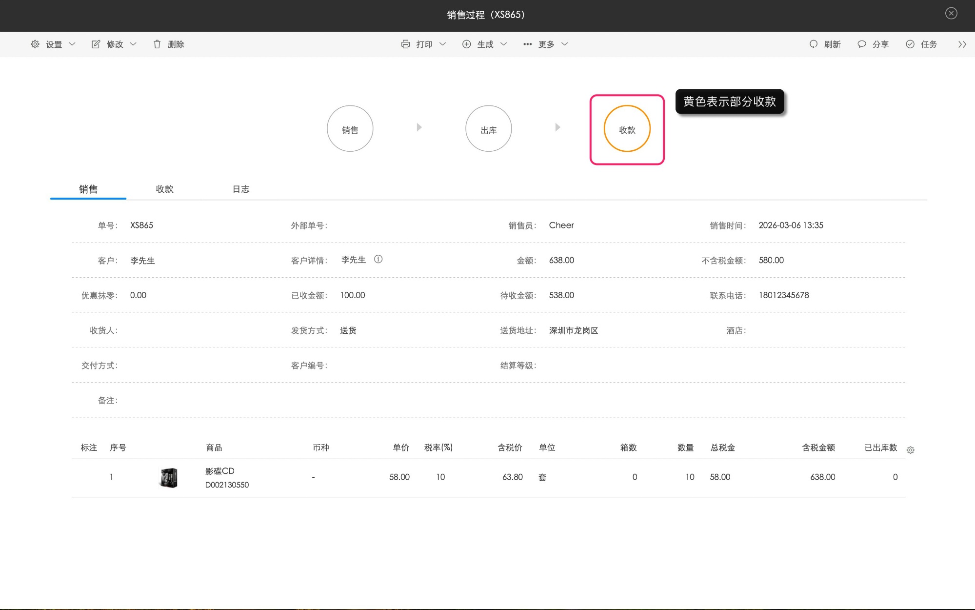Expand toolbar with double-chevron icon
This screenshot has height=610, width=975.
[962, 44]
